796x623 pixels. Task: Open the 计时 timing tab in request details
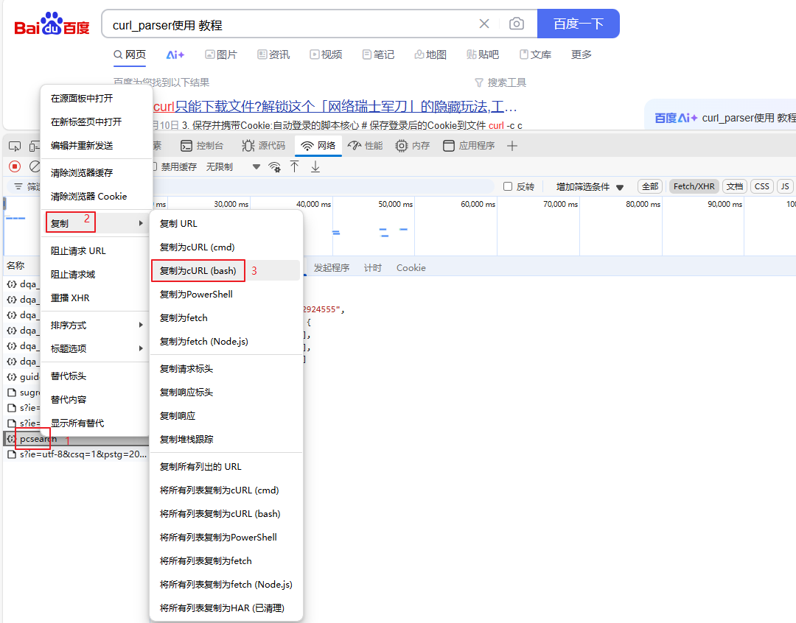point(373,268)
